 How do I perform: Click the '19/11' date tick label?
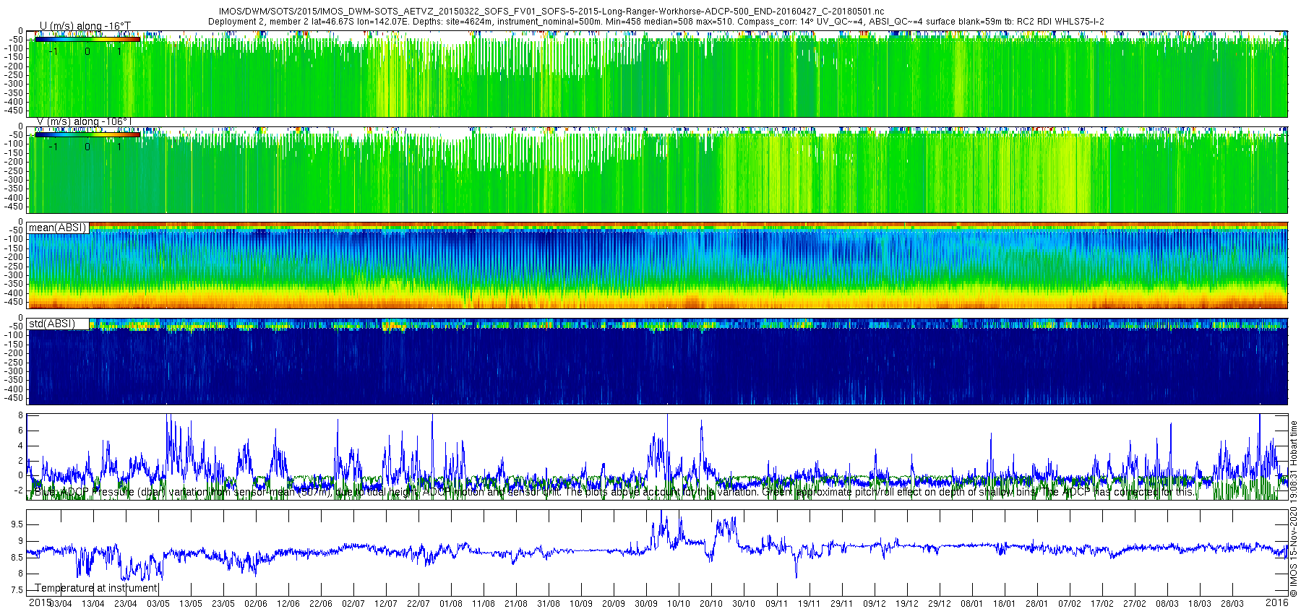pyautogui.click(x=810, y=604)
